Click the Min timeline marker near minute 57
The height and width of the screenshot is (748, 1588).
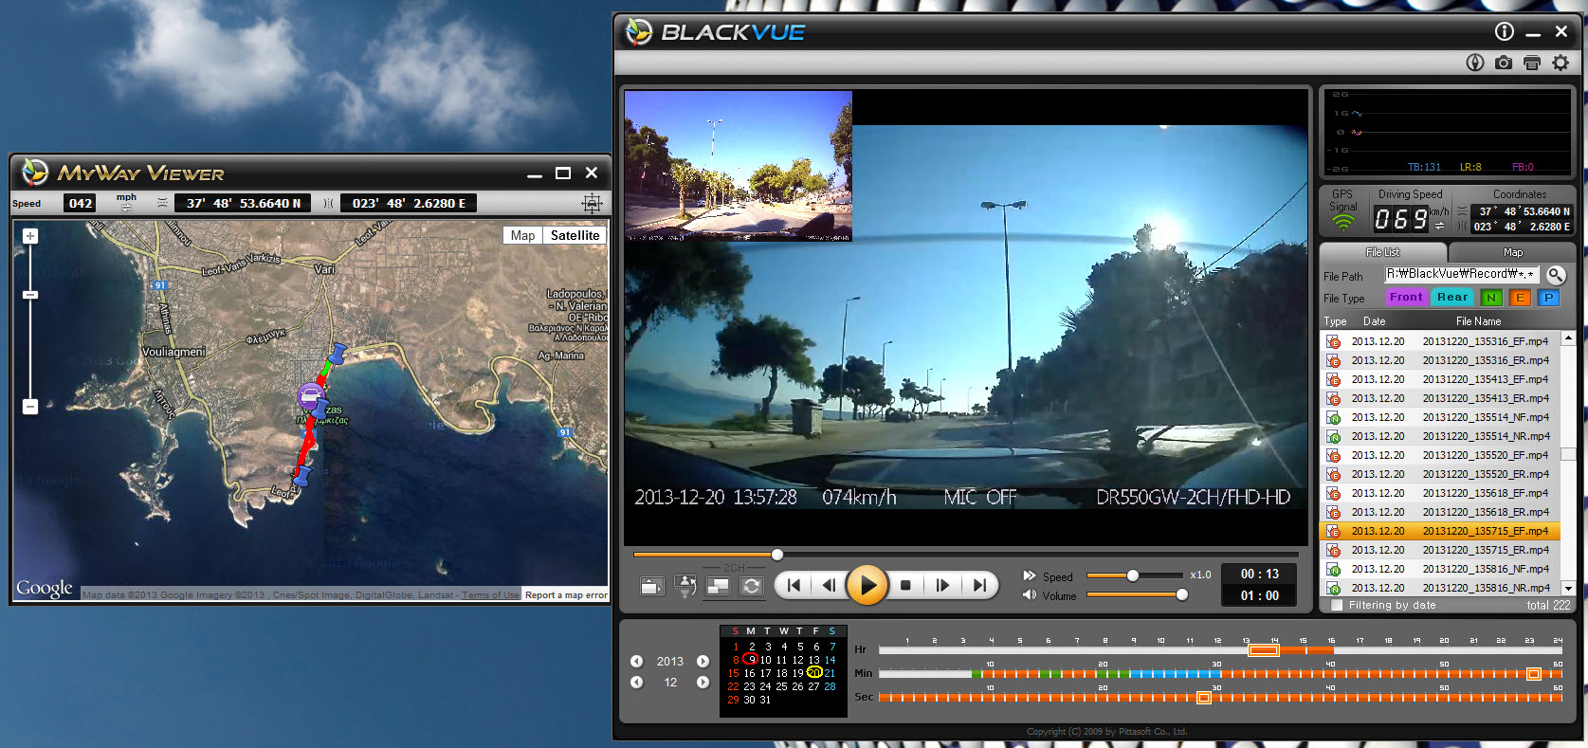click(x=1533, y=674)
